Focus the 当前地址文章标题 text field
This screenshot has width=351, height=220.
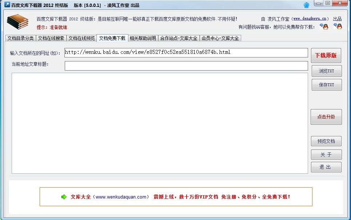(186, 66)
